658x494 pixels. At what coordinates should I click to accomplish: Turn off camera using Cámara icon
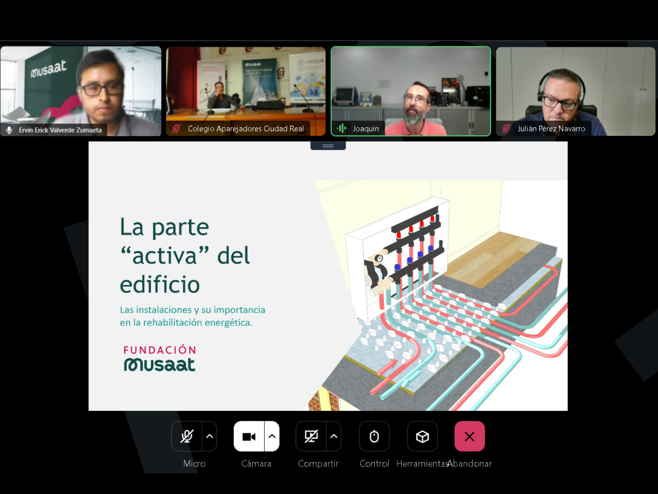(249, 436)
